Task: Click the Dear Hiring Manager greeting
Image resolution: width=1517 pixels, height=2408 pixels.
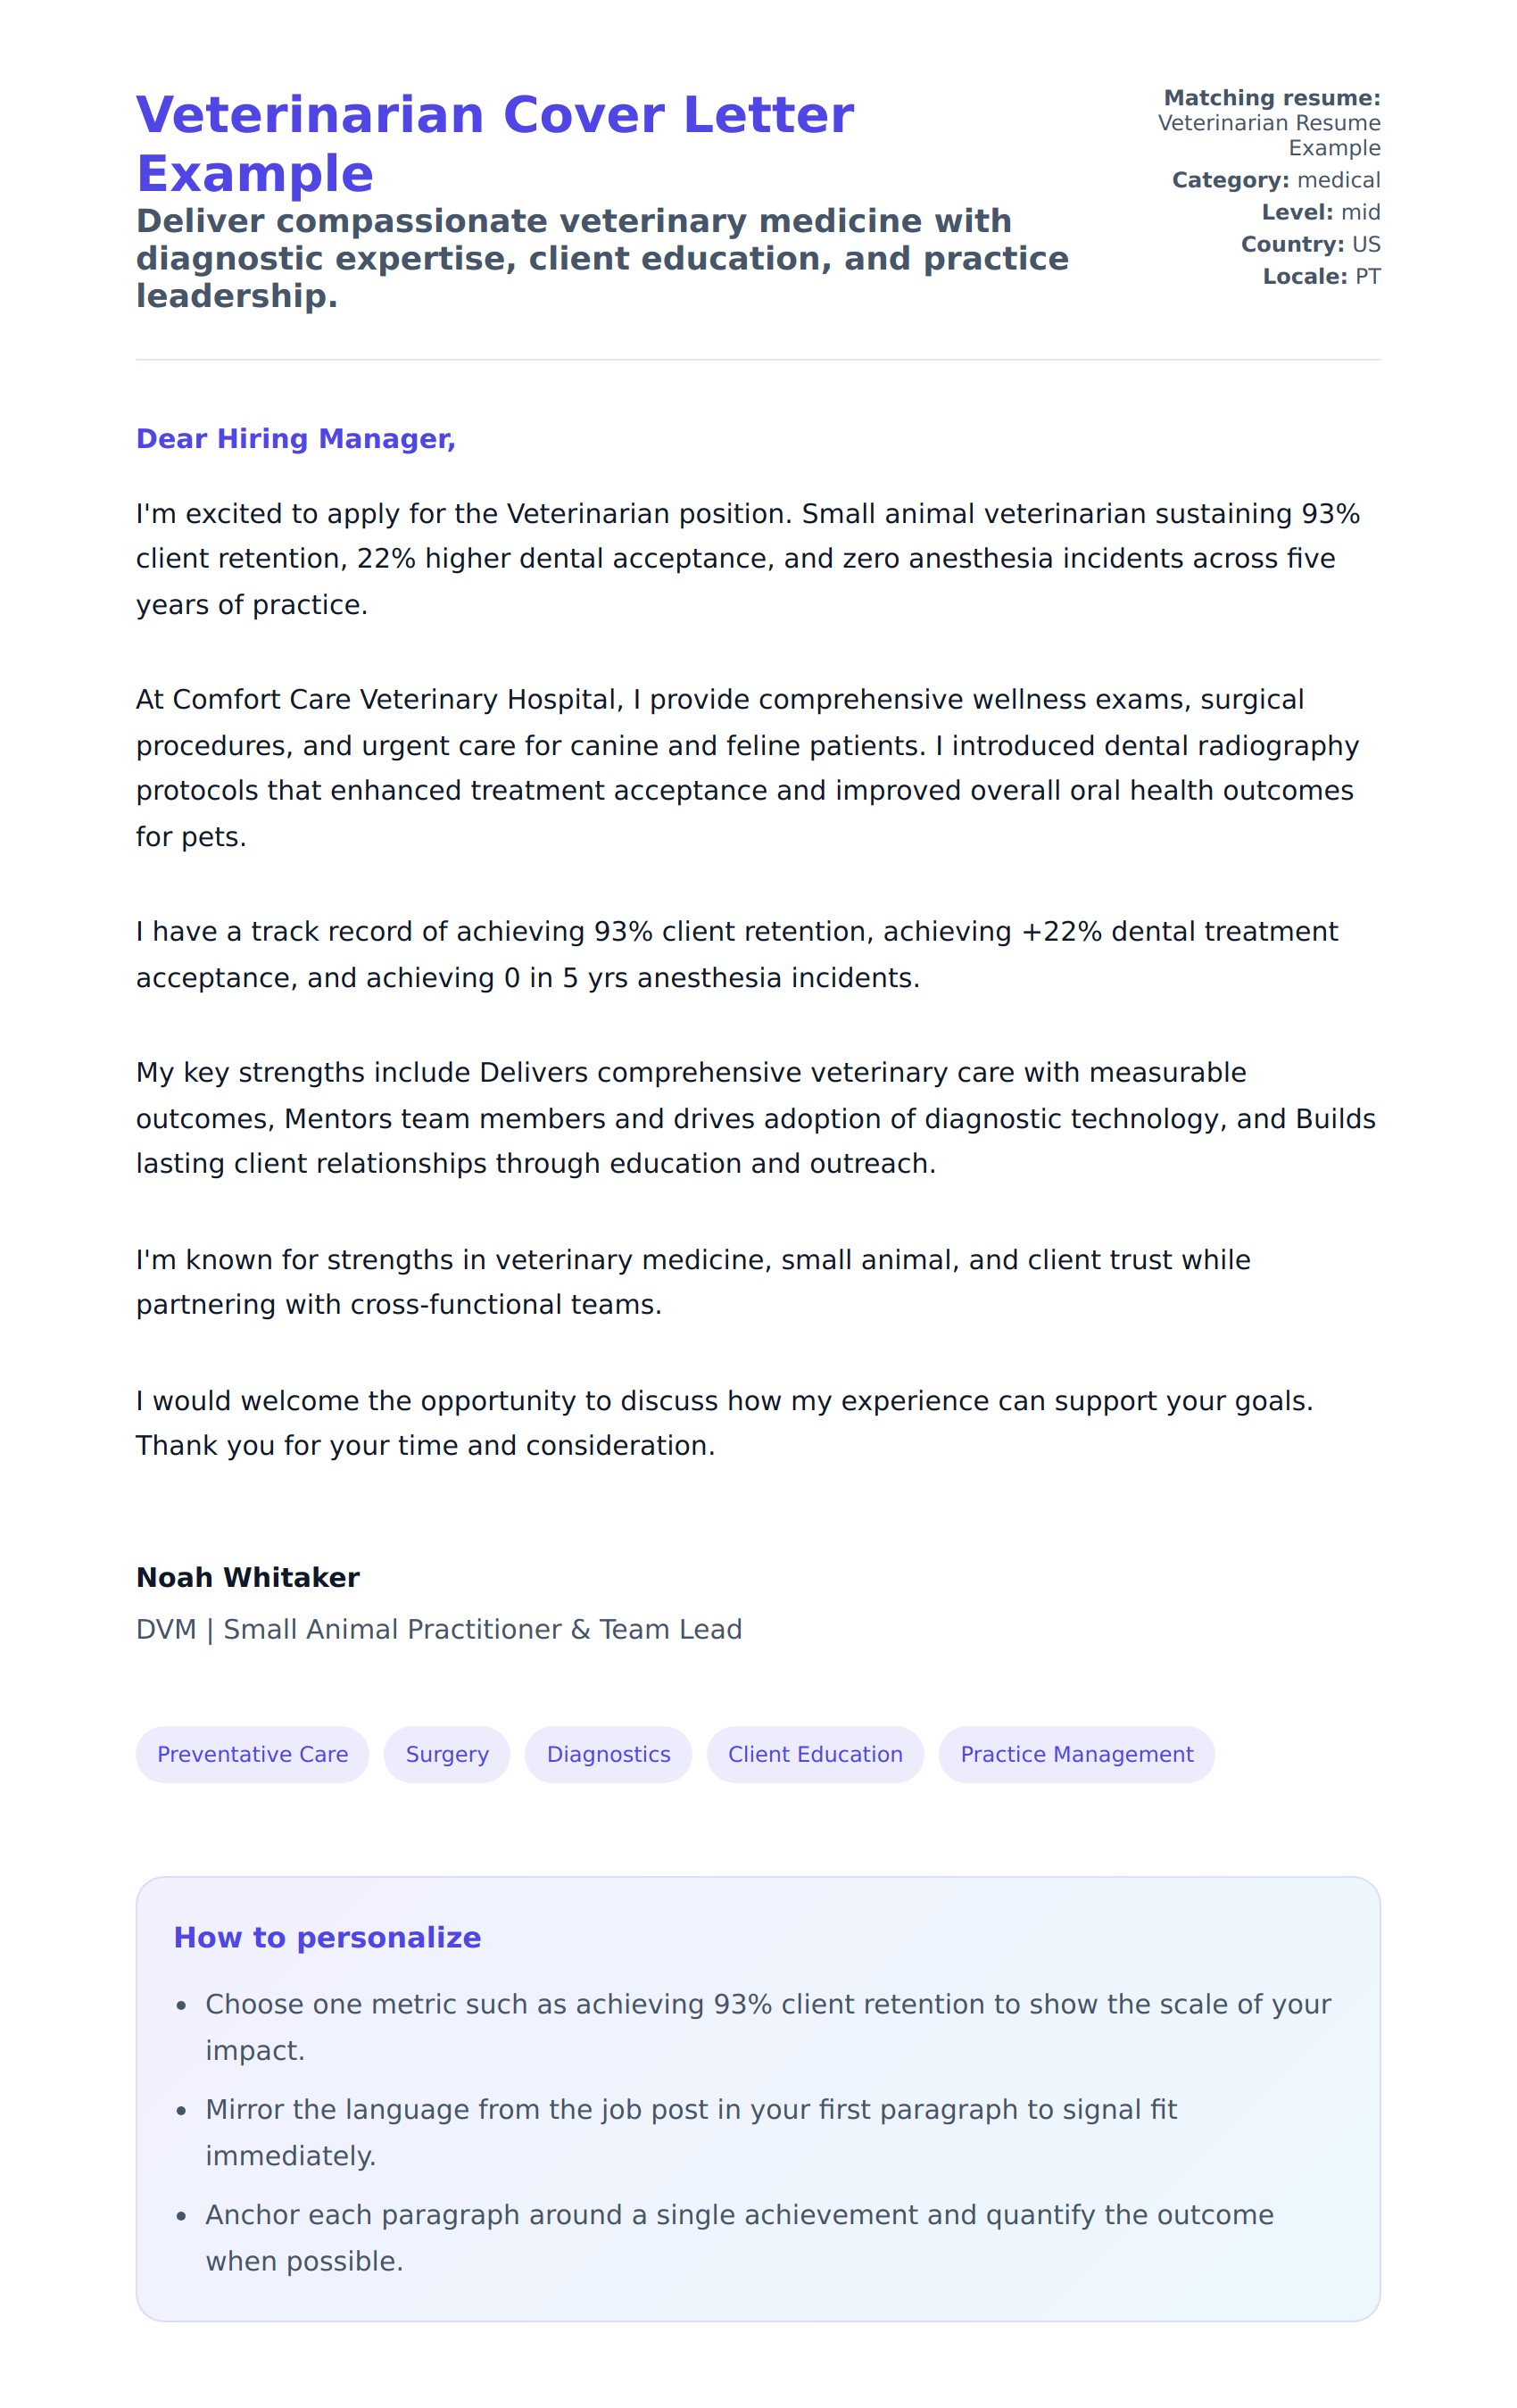Action: [x=295, y=439]
